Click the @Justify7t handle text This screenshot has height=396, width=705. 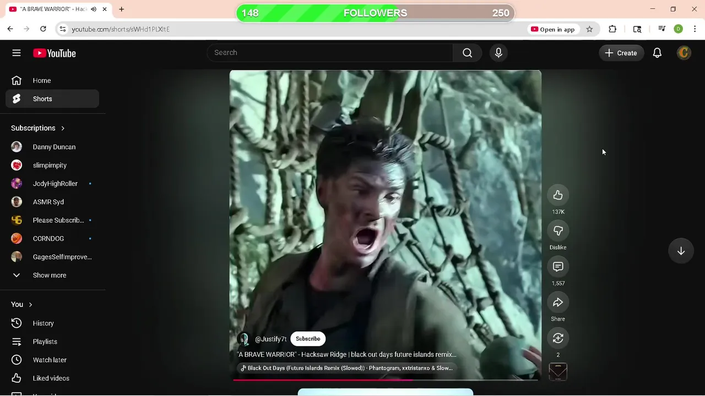(270, 339)
